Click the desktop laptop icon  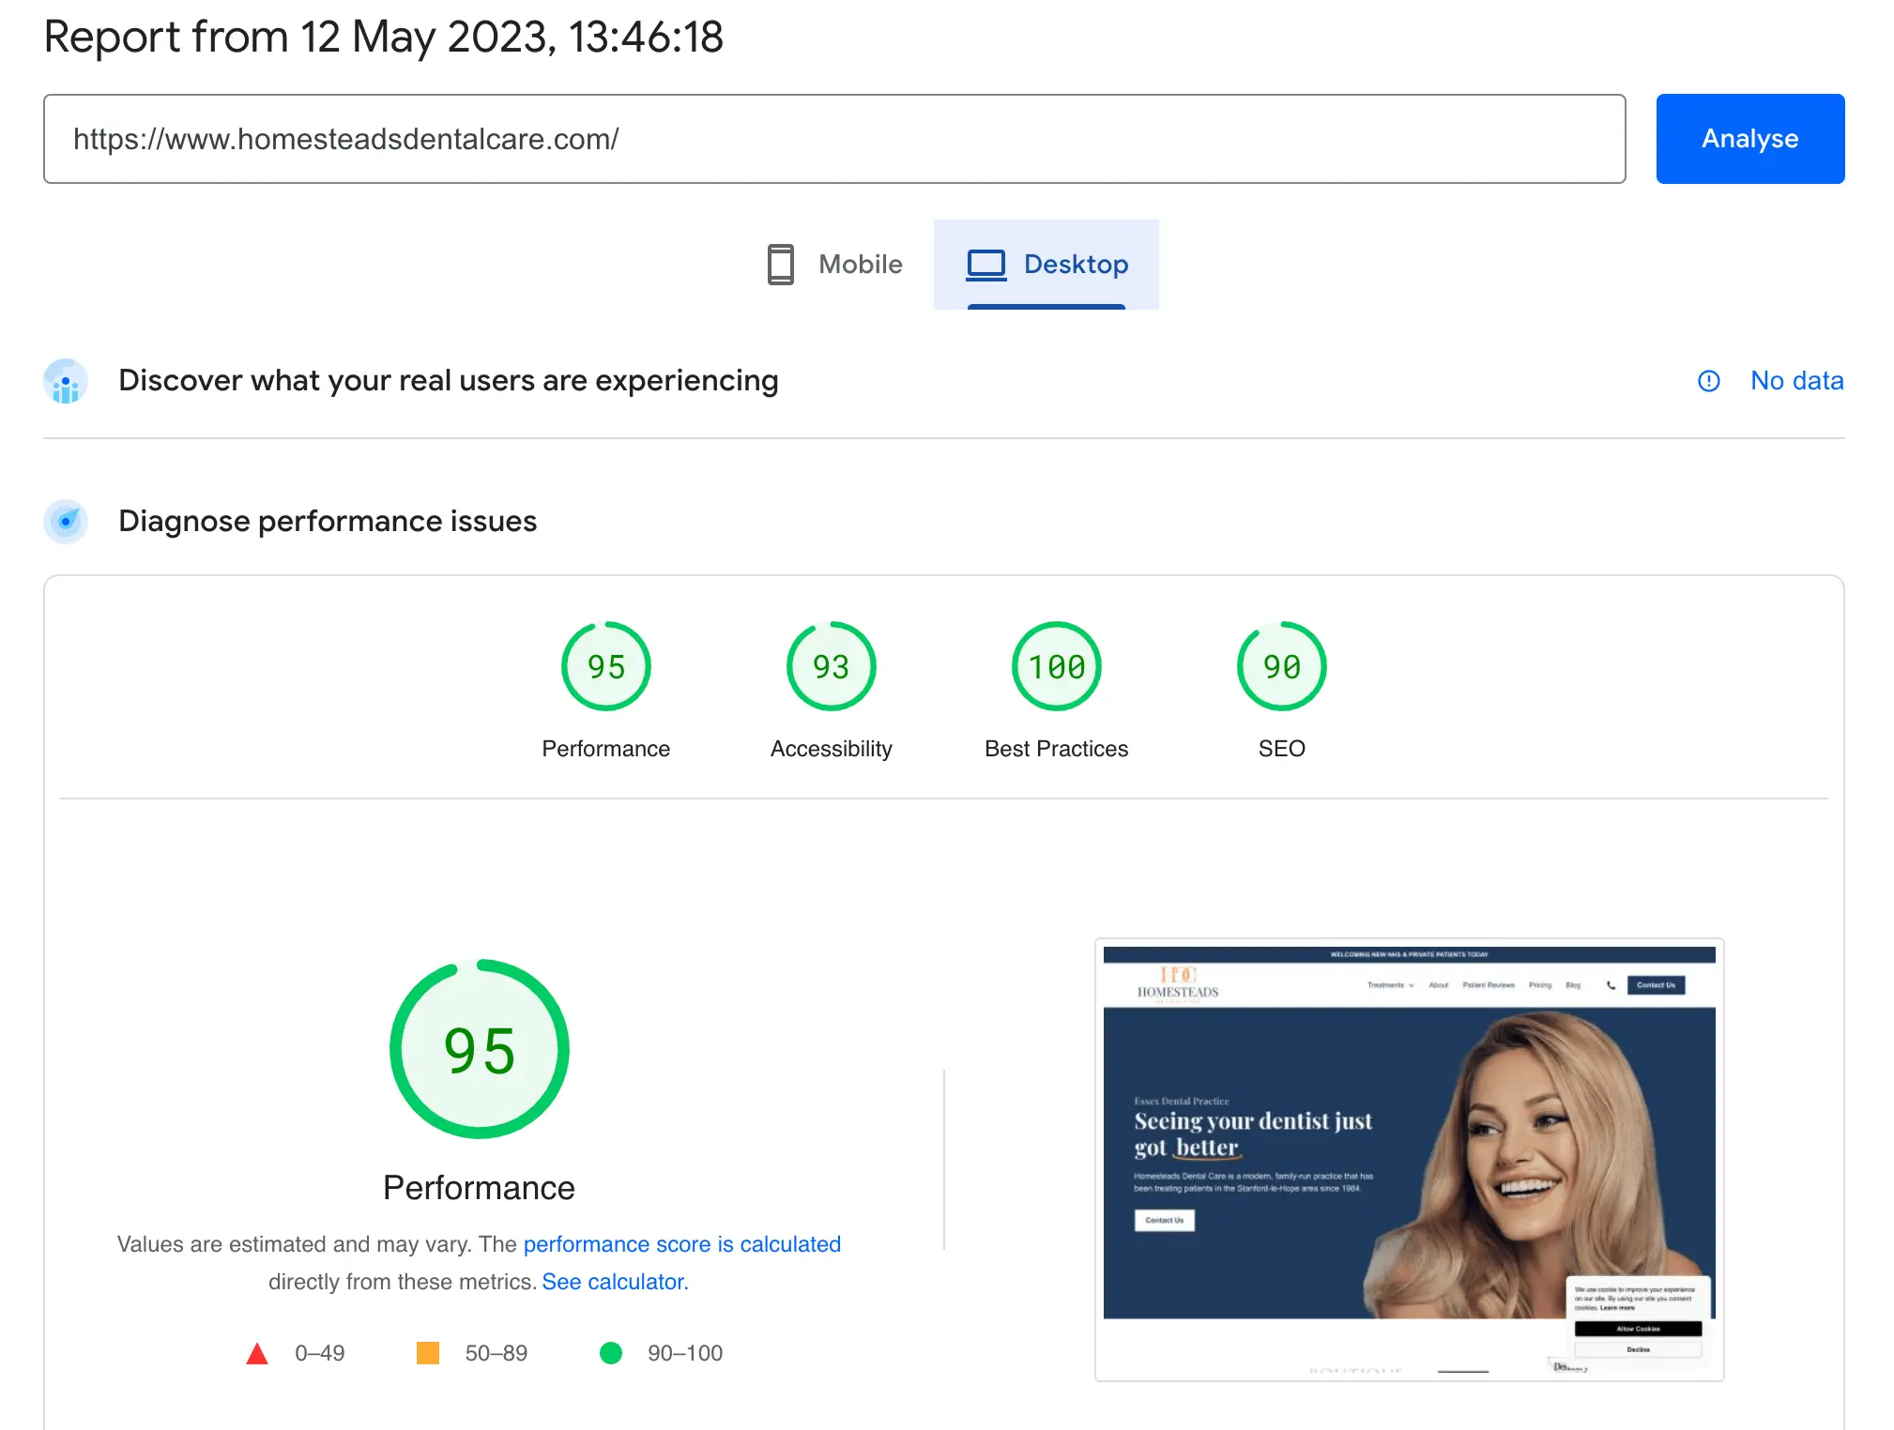(x=985, y=265)
